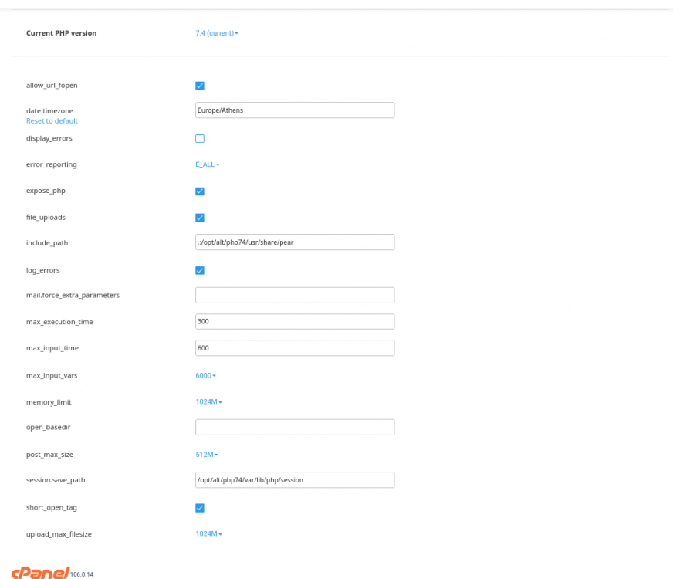Open the post_max_size 512M dropdown
Viewport: 673px width, 579px height.
206,455
